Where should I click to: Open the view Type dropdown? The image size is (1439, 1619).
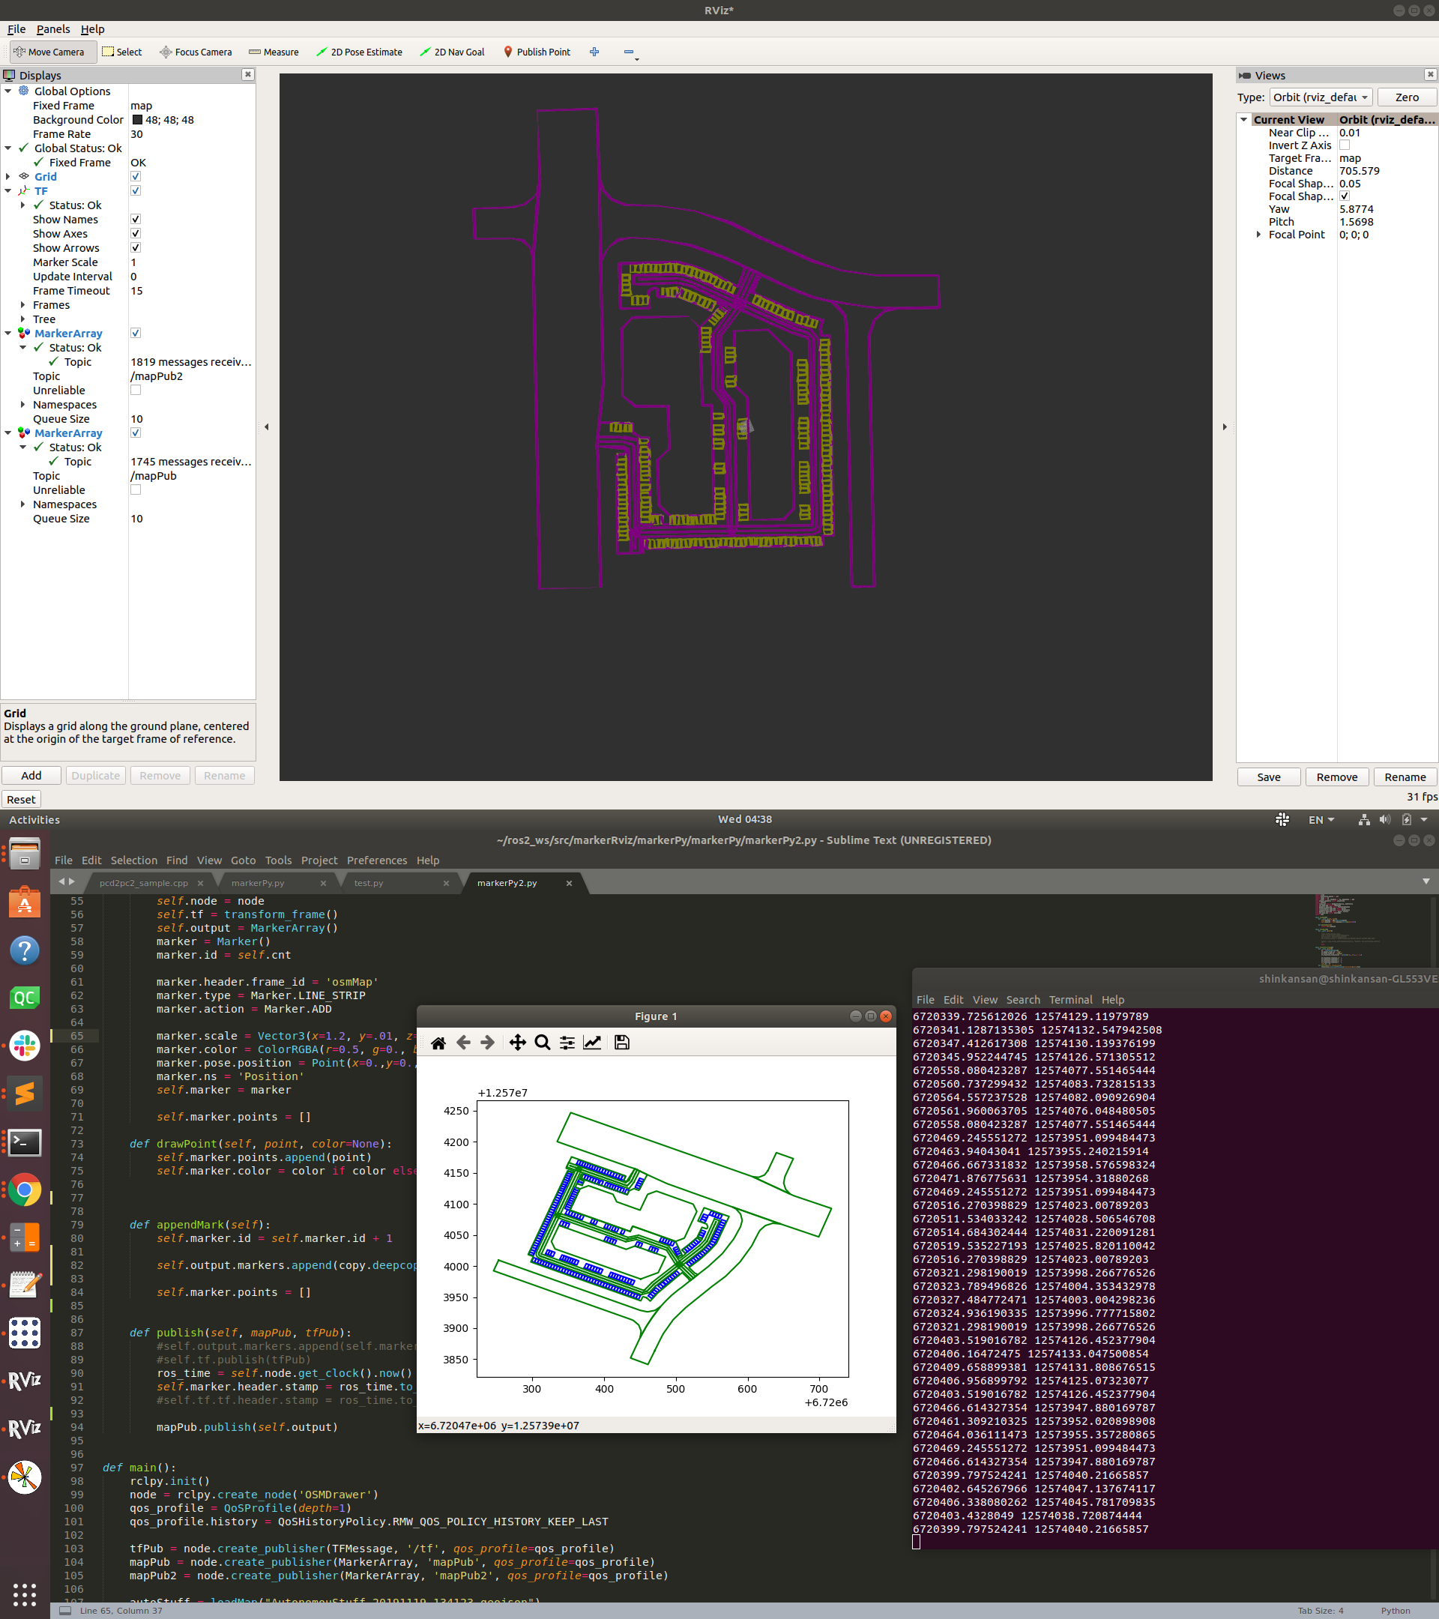1319,97
